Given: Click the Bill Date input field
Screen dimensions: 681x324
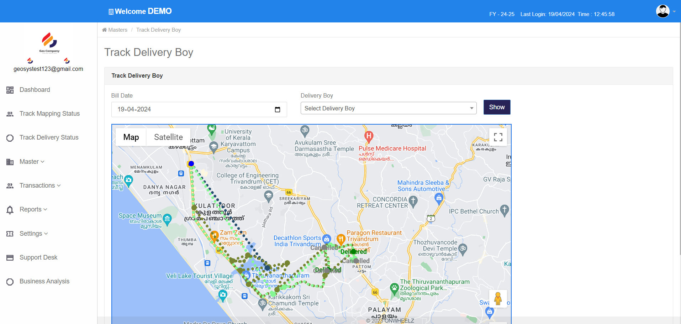Looking at the screenshot, I should coord(192,110).
